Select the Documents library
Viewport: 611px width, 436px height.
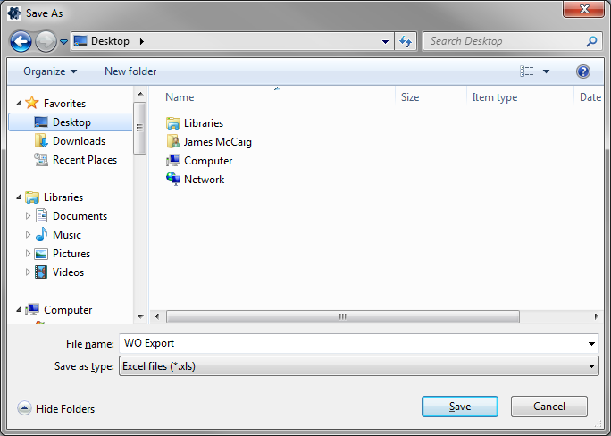pos(80,216)
